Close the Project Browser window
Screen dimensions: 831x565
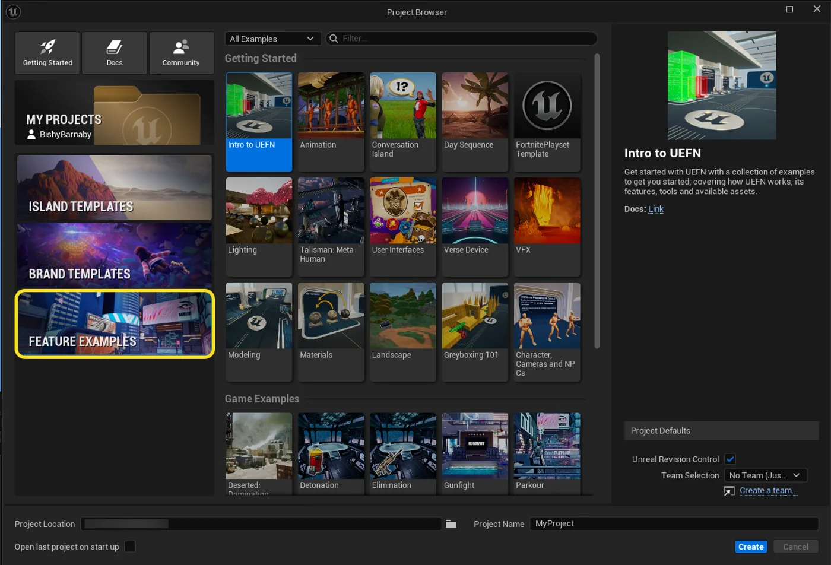817,9
